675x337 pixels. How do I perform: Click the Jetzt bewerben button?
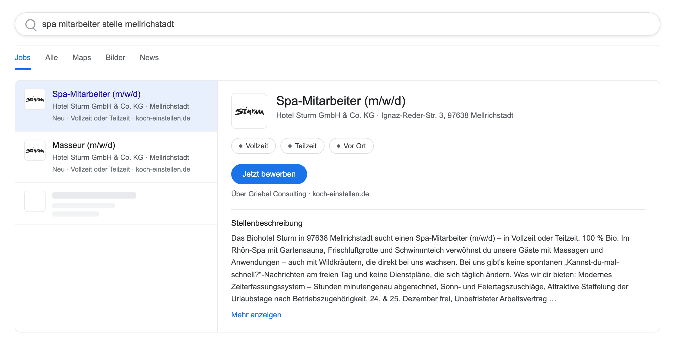point(269,174)
